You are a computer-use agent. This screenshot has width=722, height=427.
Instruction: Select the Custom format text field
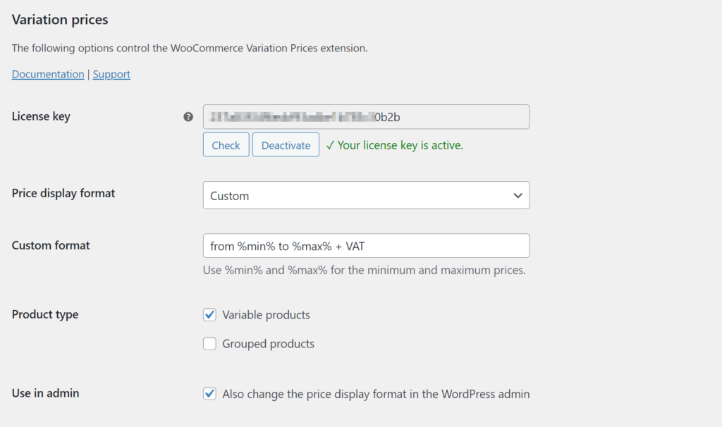[366, 245]
